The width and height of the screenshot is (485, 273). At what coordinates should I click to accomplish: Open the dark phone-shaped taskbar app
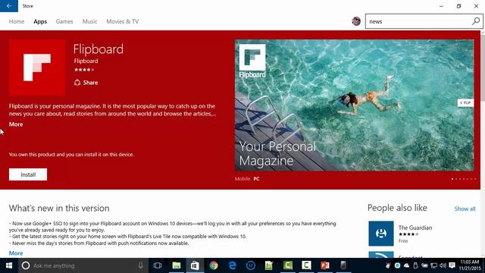[343, 265]
